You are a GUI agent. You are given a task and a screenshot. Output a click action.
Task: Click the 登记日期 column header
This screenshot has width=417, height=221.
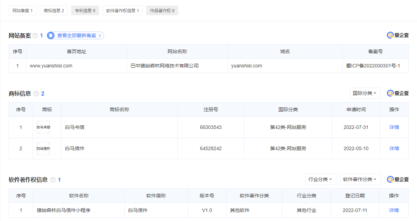click(355, 196)
